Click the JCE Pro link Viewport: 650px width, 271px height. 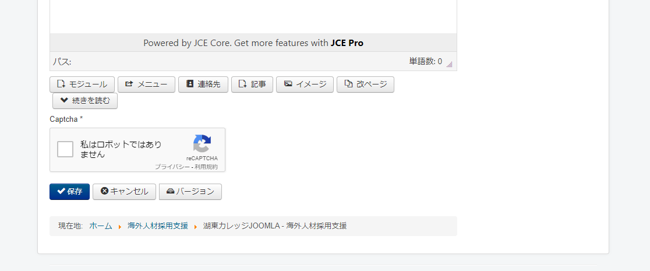pyautogui.click(x=347, y=43)
